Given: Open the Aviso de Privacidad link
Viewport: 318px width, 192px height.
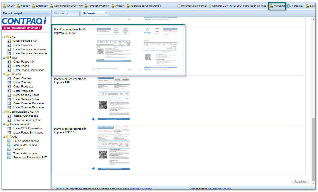Looking at the screenshot, I should (140, 189).
